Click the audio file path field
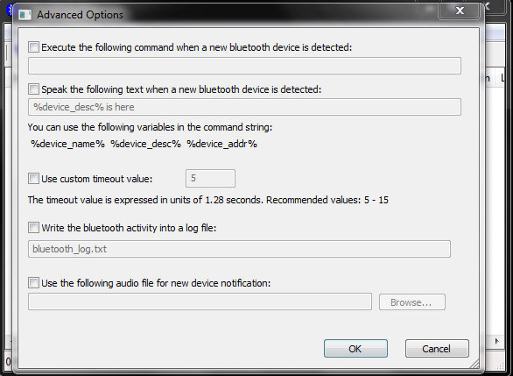The width and height of the screenshot is (513, 376). pyautogui.click(x=200, y=302)
